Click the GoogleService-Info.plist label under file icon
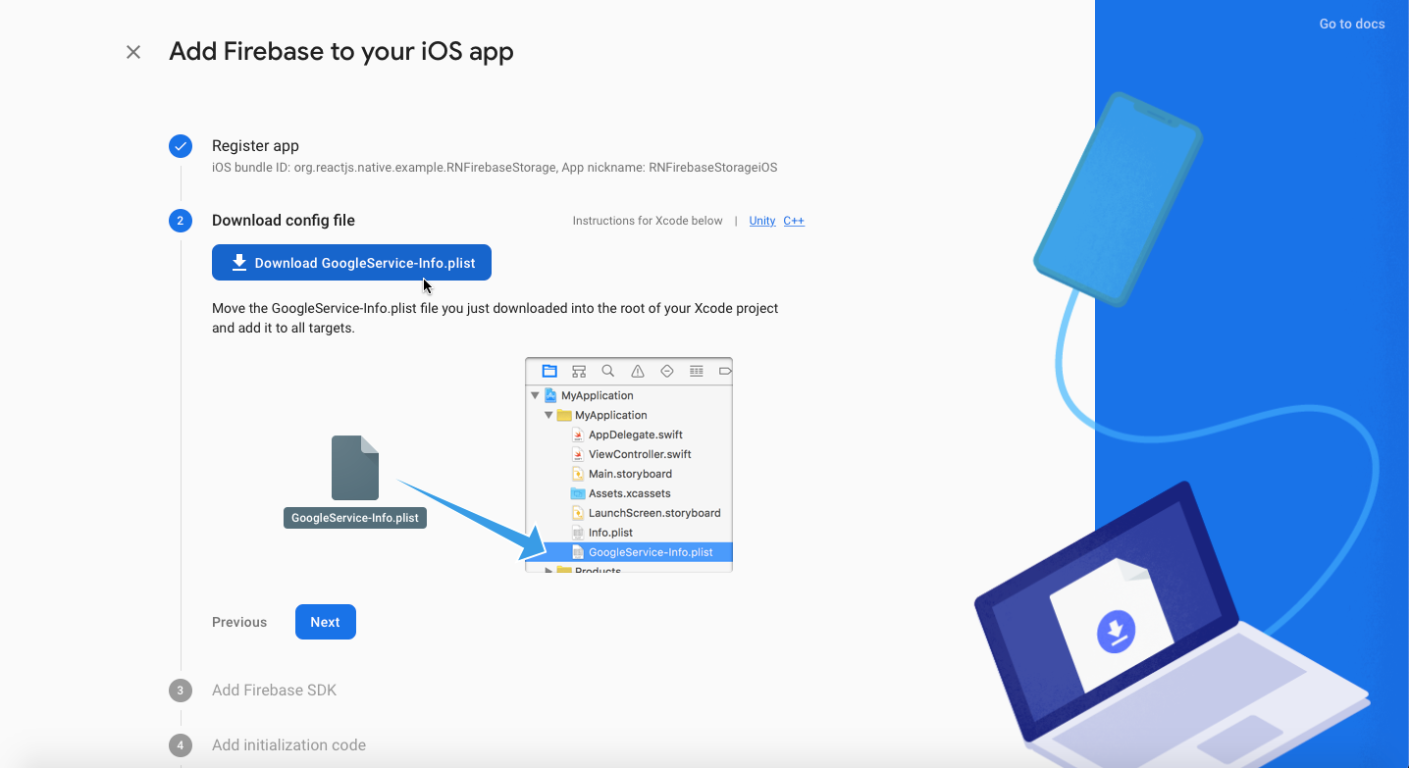Image resolution: width=1409 pixels, height=768 pixels. pos(355,518)
